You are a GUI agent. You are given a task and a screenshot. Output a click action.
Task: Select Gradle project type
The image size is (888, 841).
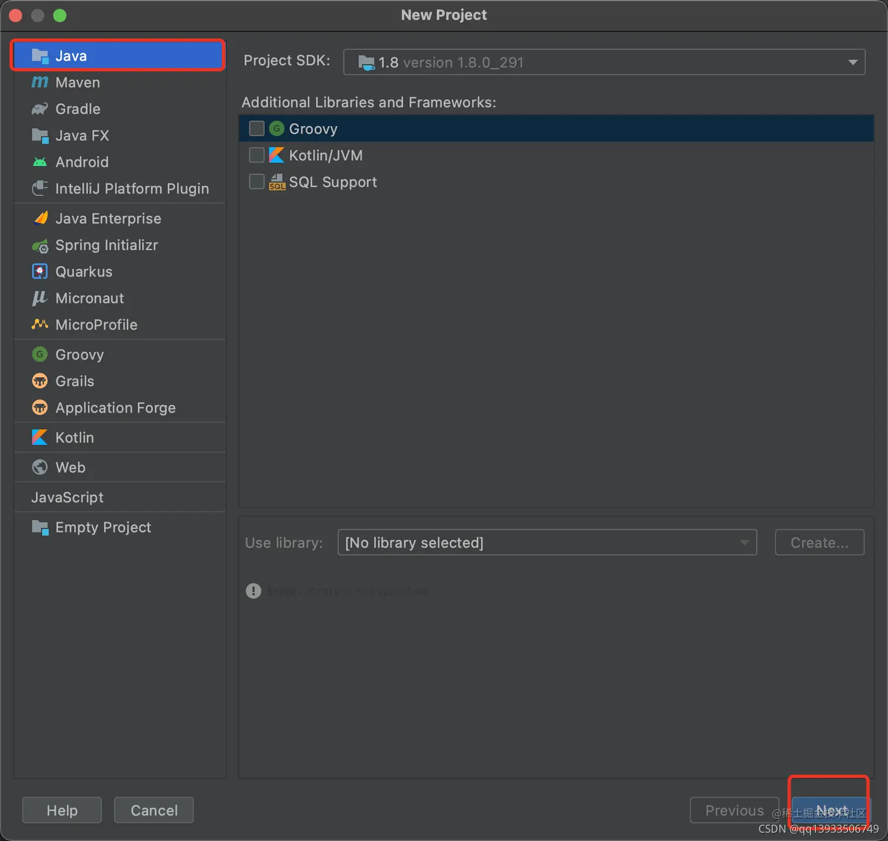(120, 109)
